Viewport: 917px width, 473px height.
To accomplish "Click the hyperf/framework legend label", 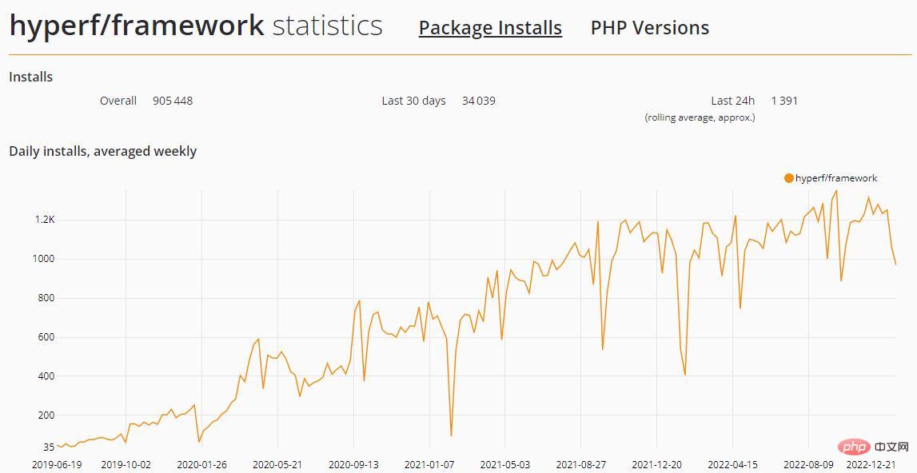I will click(x=836, y=178).
